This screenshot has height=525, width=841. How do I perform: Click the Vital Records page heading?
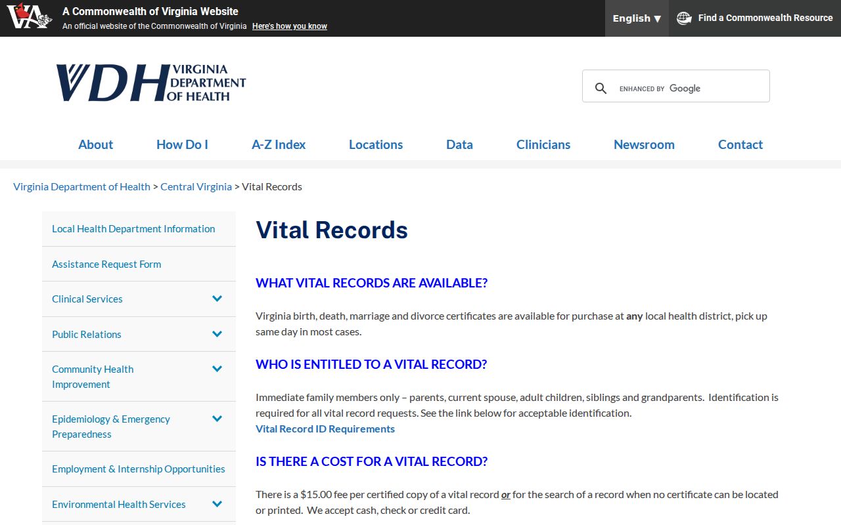[332, 230]
